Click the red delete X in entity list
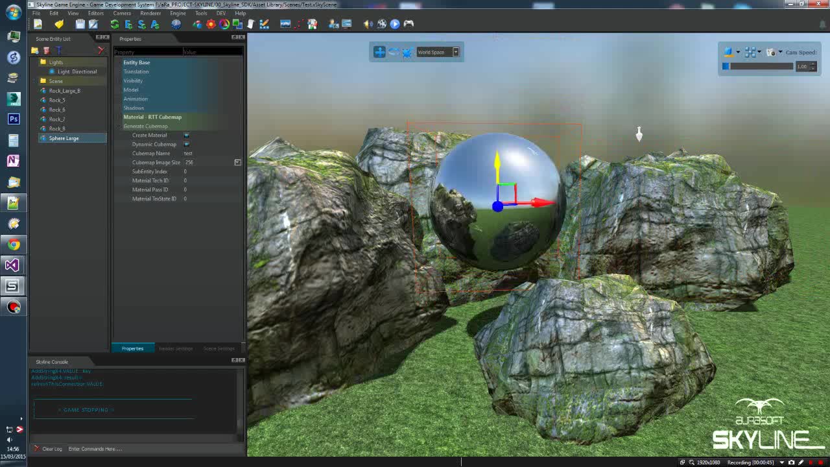Viewport: 830px width, 467px height. pos(101,51)
